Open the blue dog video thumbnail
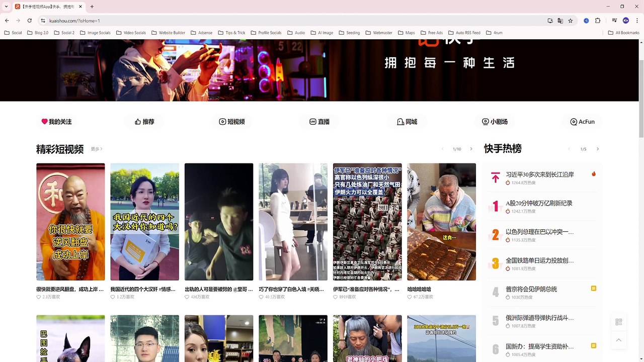Screen dimensions: 644x362 (x=70, y=338)
